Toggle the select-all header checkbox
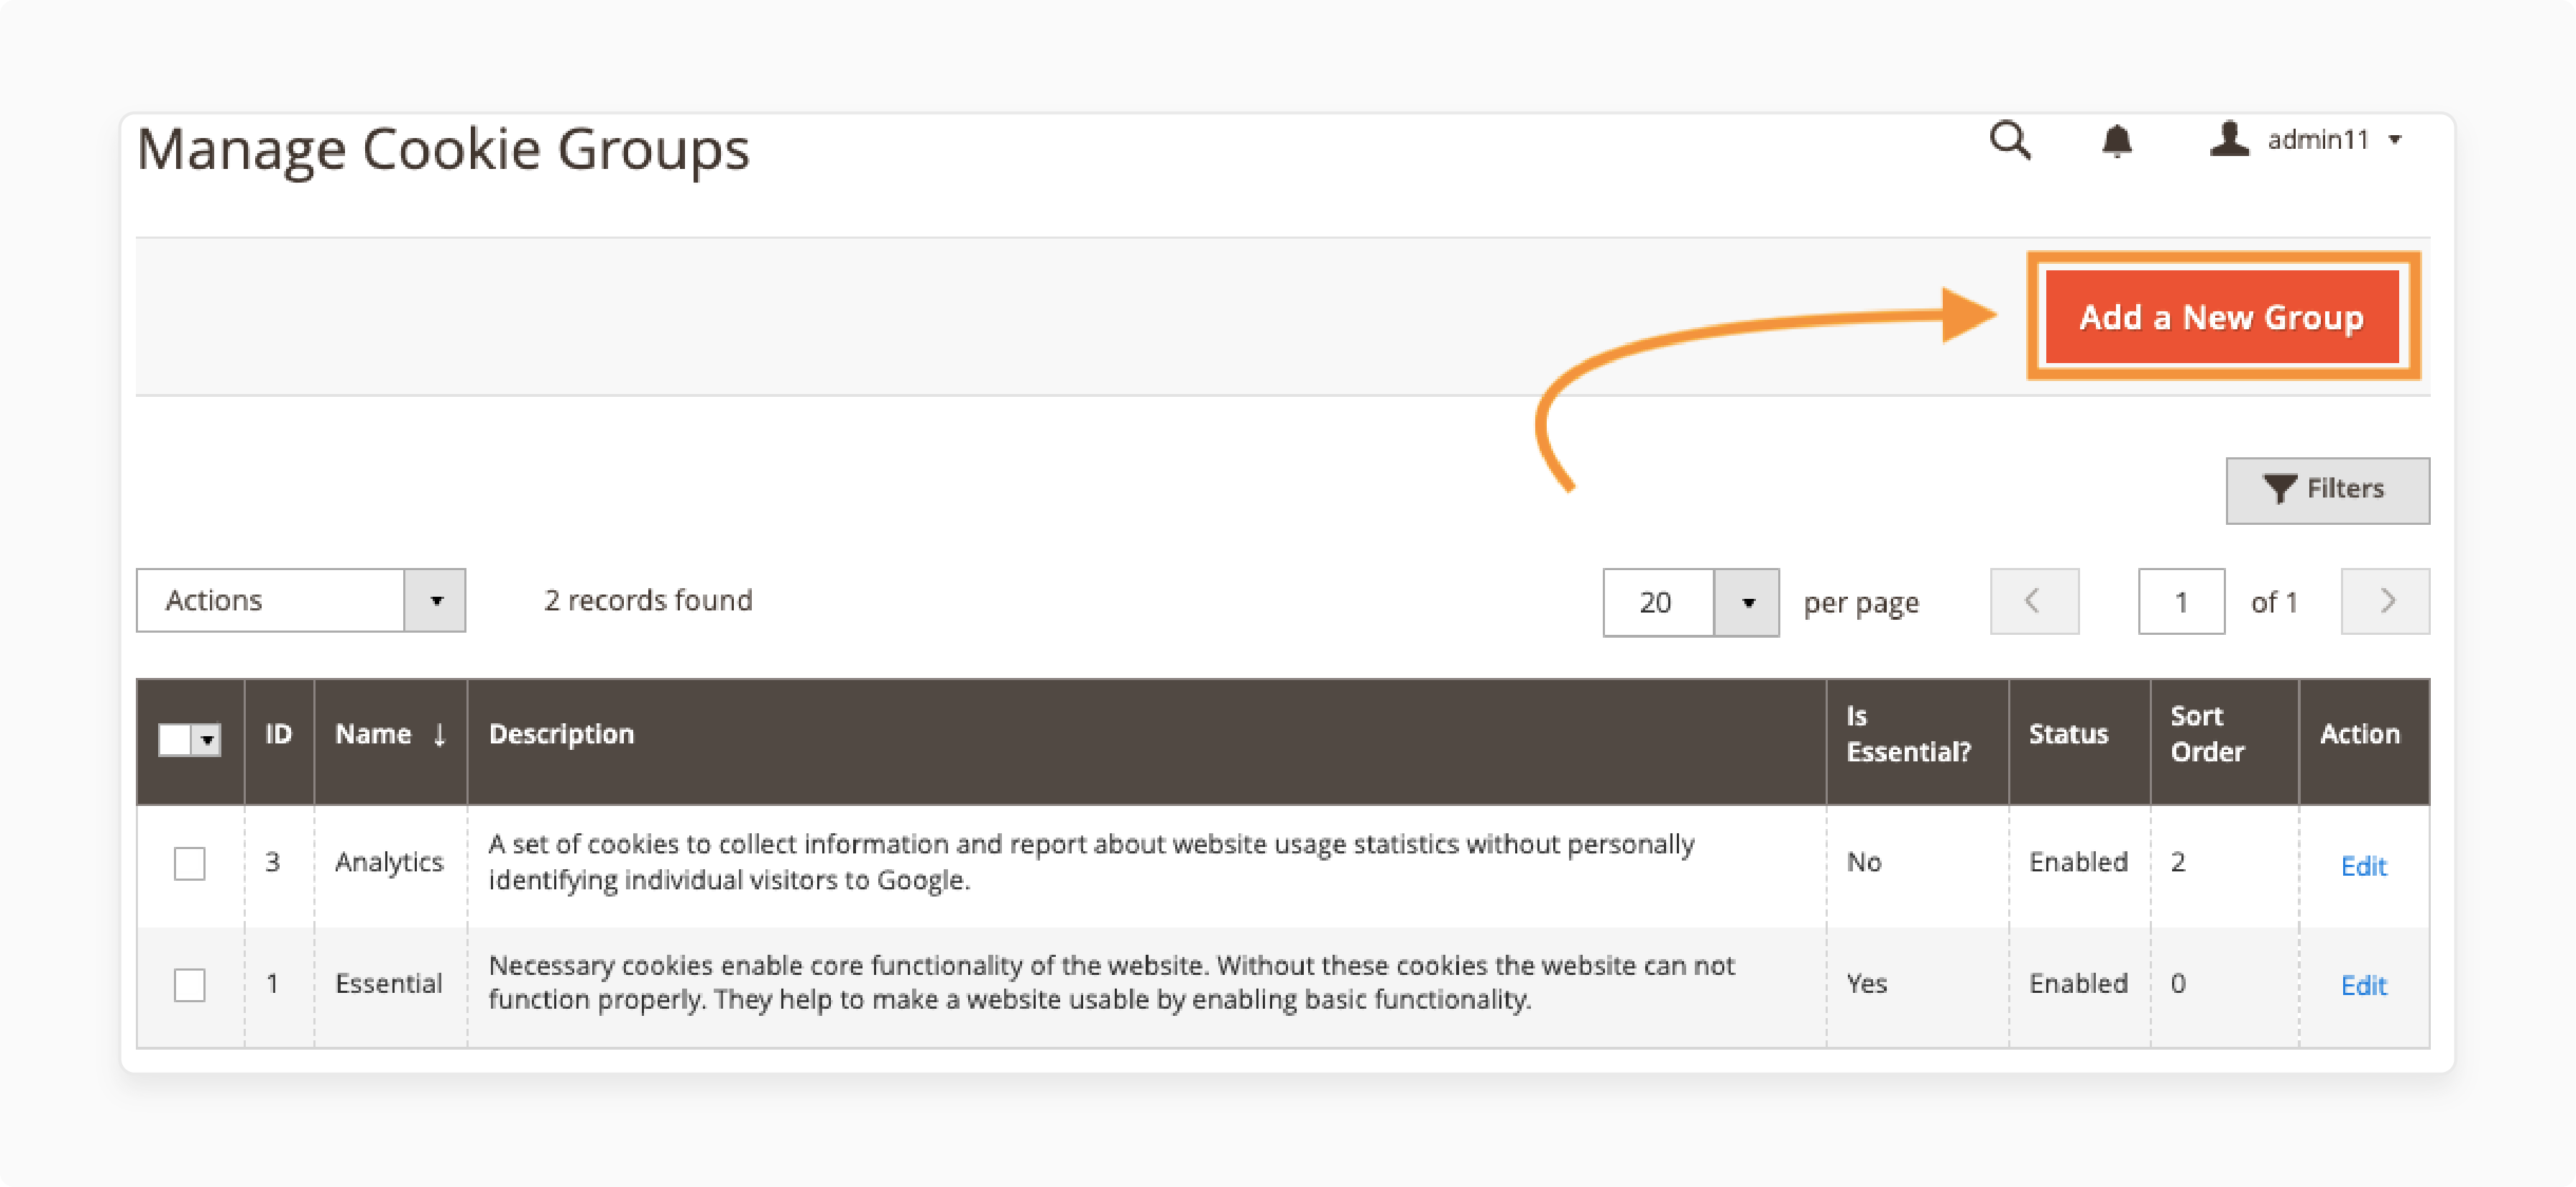Viewport: 2576px width, 1187px height. point(174,740)
